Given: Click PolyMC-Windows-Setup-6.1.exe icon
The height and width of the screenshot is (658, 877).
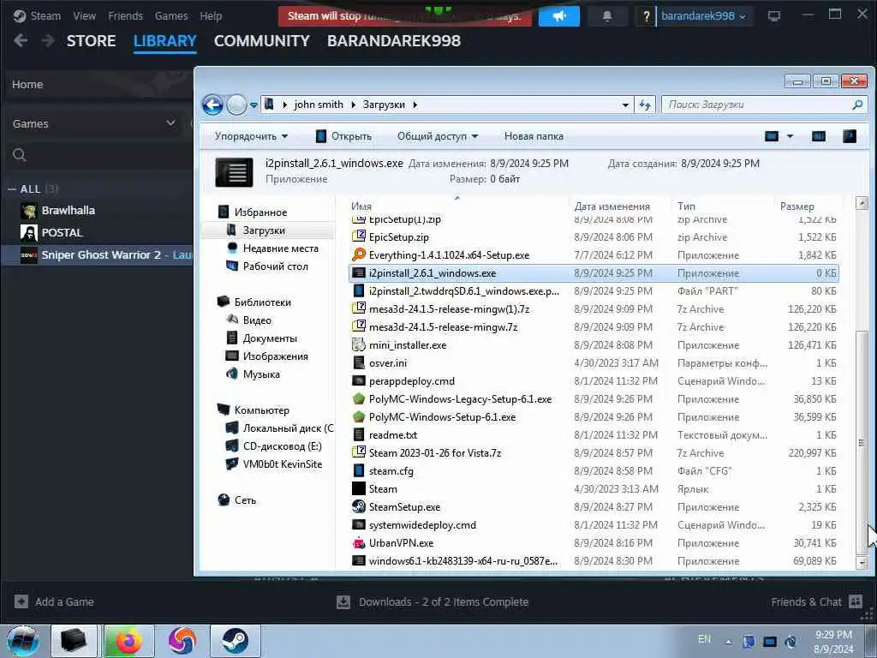Looking at the screenshot, I should (359, 417).
